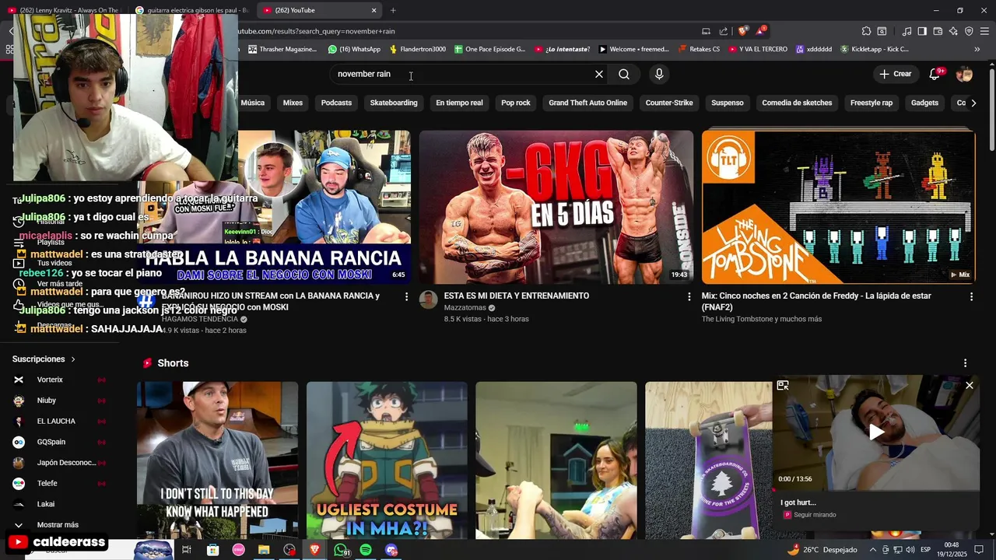Screen dimensions: 996x560
Task: Open the account avatar menu
Action: tap(964, 74)
